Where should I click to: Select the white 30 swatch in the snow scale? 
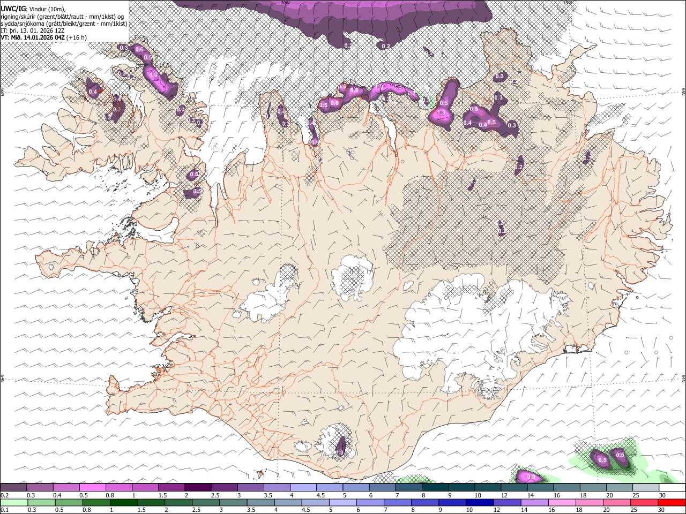[x=672, y=487]
